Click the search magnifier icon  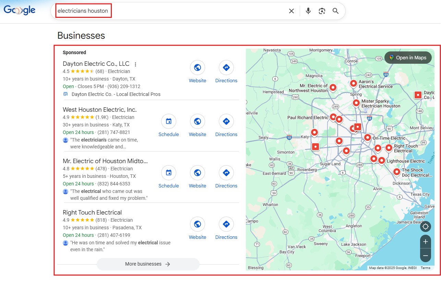tap(335, 11)
